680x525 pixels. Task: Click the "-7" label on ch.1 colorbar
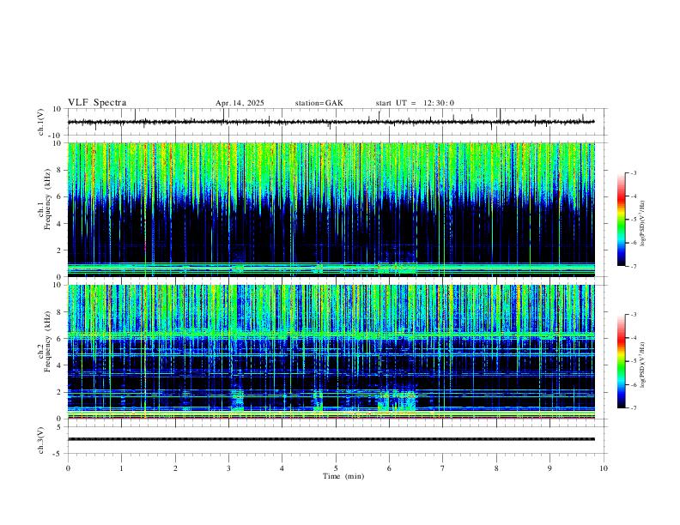pyautogui.click(x=633, y=266)
